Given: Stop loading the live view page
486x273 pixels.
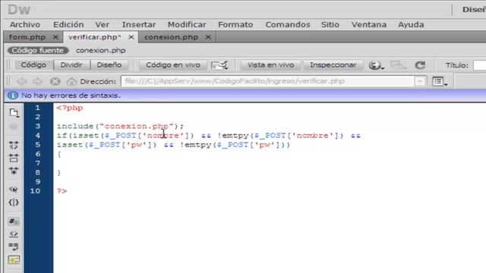Looking at the screenshot, I should coord(55,81).
